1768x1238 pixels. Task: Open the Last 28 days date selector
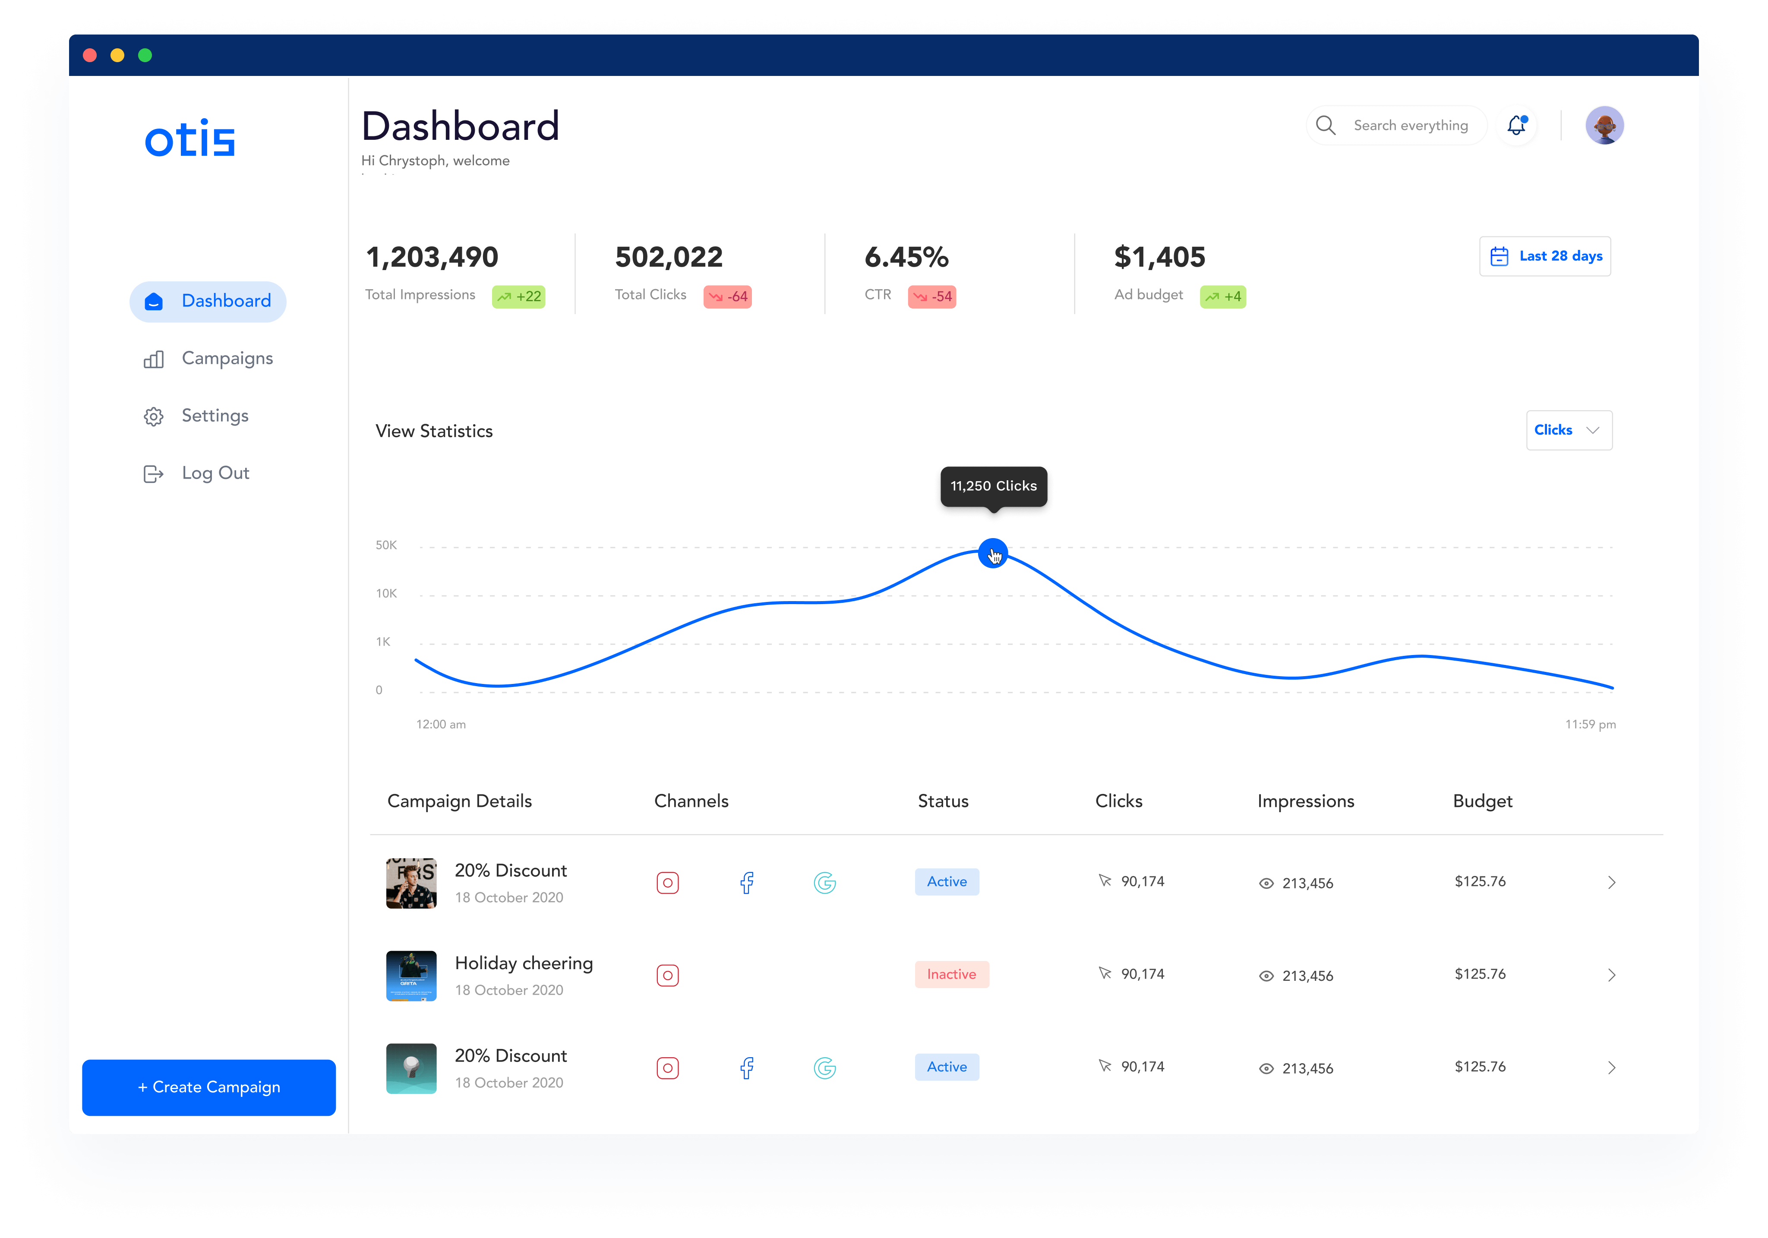(x=1545, y=256)
